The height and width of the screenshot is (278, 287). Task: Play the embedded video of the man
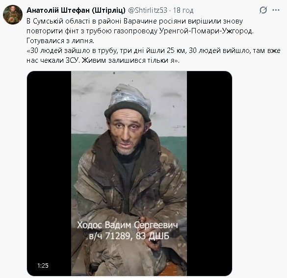(x=129, y=173)
